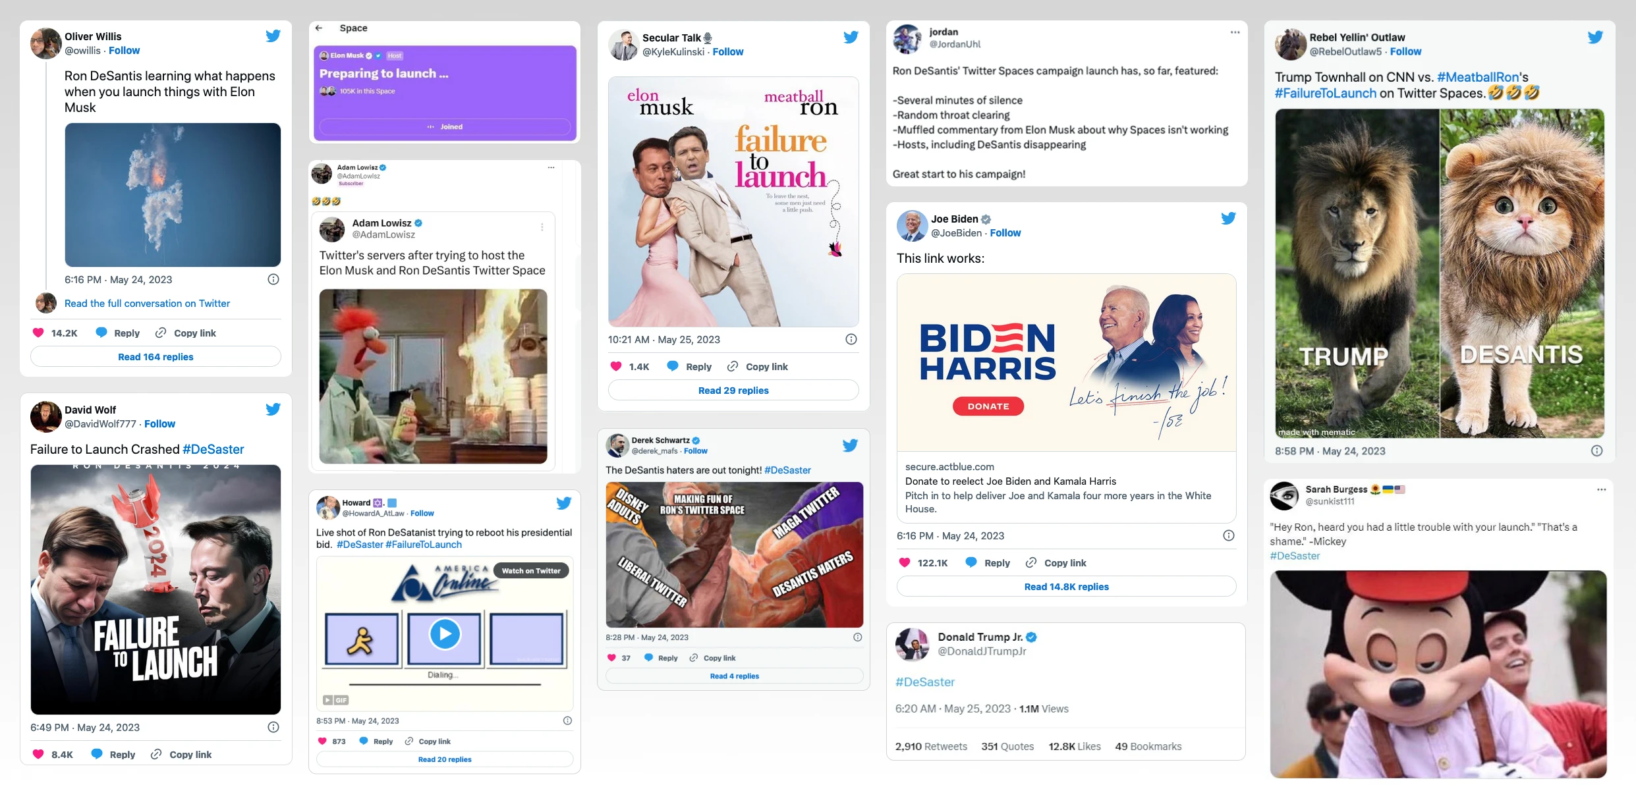Viewport: 1636px width, 785px height.
Task: Click #MeatballRon hashtag
Action: click(x=1478, y=77)
